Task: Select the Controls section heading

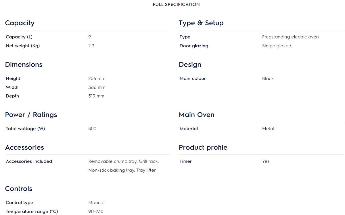Action: 19,189
